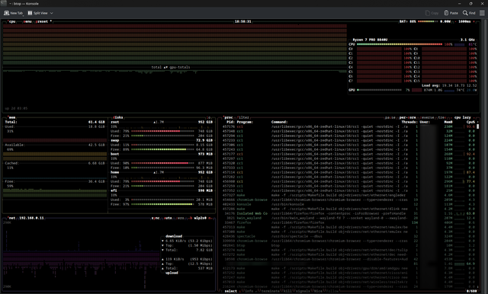Activate the process filter field

pos(243,117)
